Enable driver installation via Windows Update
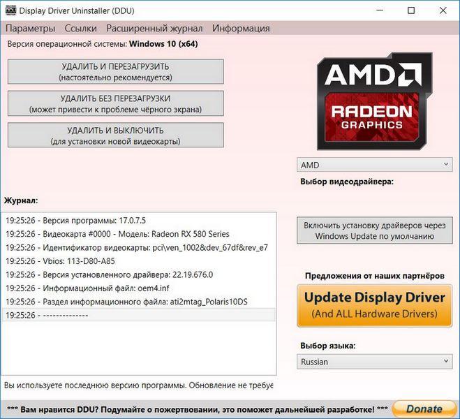Screen dimensions: 460x419 click(375, 230)
